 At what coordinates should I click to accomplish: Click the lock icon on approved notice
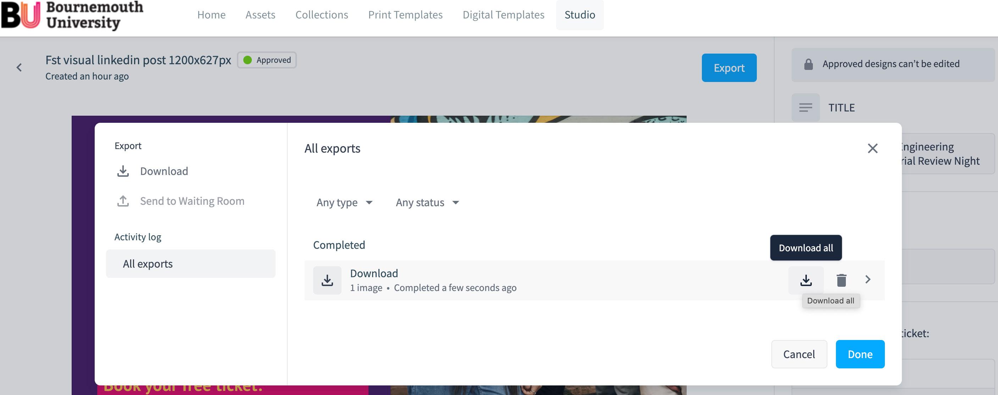pyautogui.click(x=808, y=64)
